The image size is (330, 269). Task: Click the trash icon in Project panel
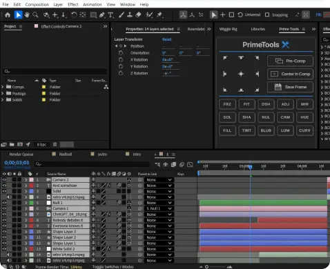coord(55,144)
